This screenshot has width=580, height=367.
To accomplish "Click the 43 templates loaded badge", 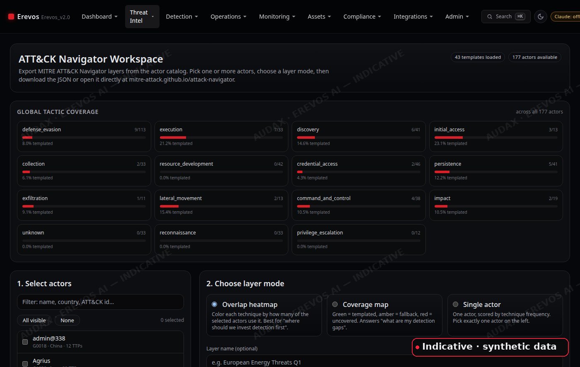I will pos(478,57).
